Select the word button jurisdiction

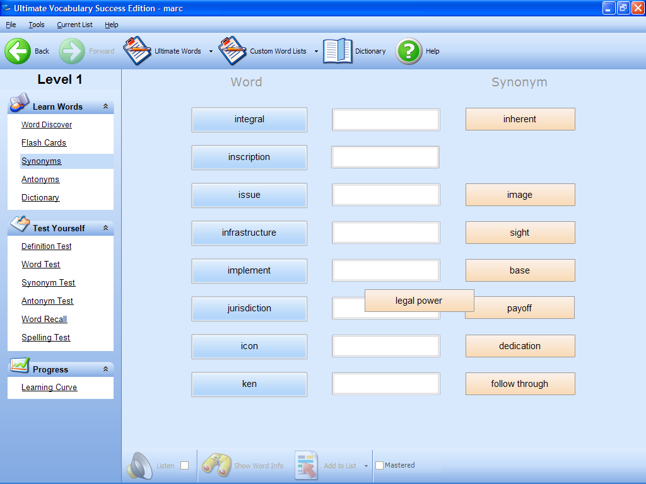pyautogui.click(x=249, y=309)
